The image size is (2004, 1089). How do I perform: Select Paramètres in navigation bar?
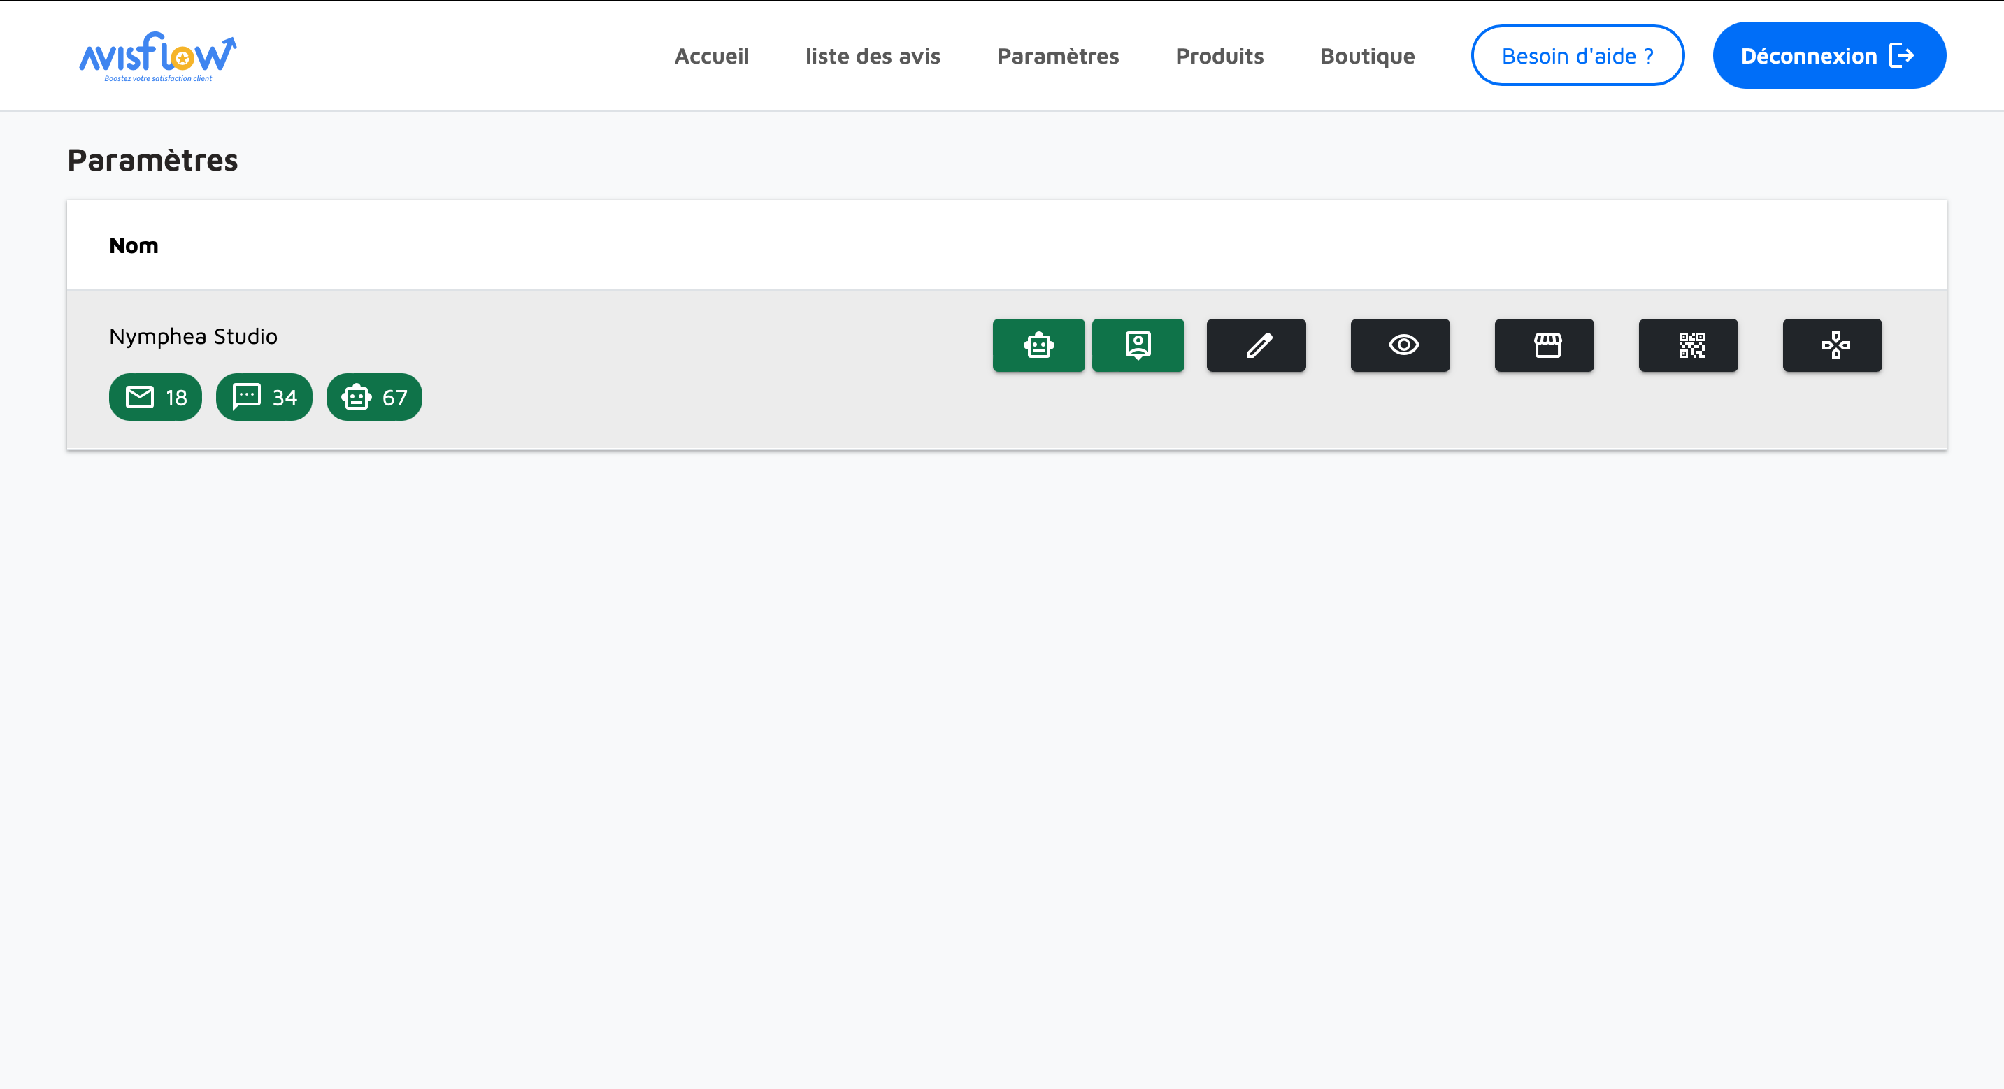(1058, 56)
